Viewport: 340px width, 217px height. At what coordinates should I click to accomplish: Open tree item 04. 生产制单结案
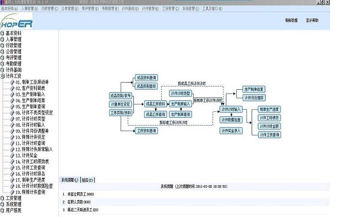click(x=30, y=100)
